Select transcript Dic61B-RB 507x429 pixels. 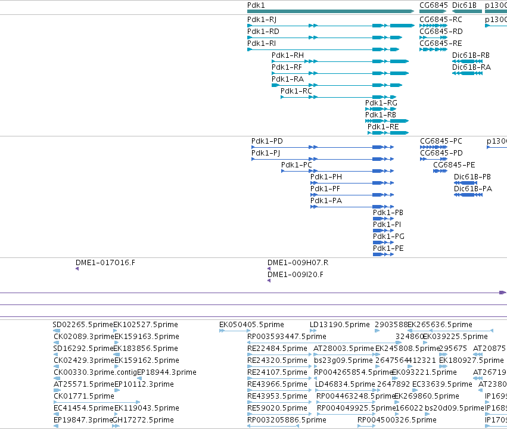click(468, 61)
